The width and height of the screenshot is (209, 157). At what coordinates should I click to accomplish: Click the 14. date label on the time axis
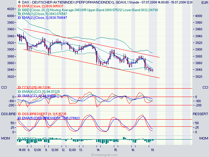pyautogui.click(x=98, y=150)
